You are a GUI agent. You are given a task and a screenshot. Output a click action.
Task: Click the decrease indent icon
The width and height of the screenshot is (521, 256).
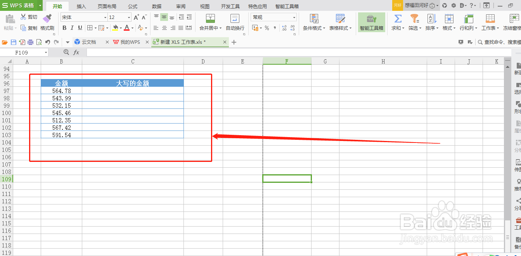coord(181,17)
